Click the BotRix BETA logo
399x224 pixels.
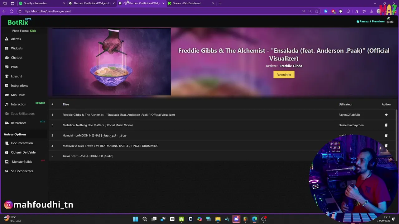tap(19, 22)
